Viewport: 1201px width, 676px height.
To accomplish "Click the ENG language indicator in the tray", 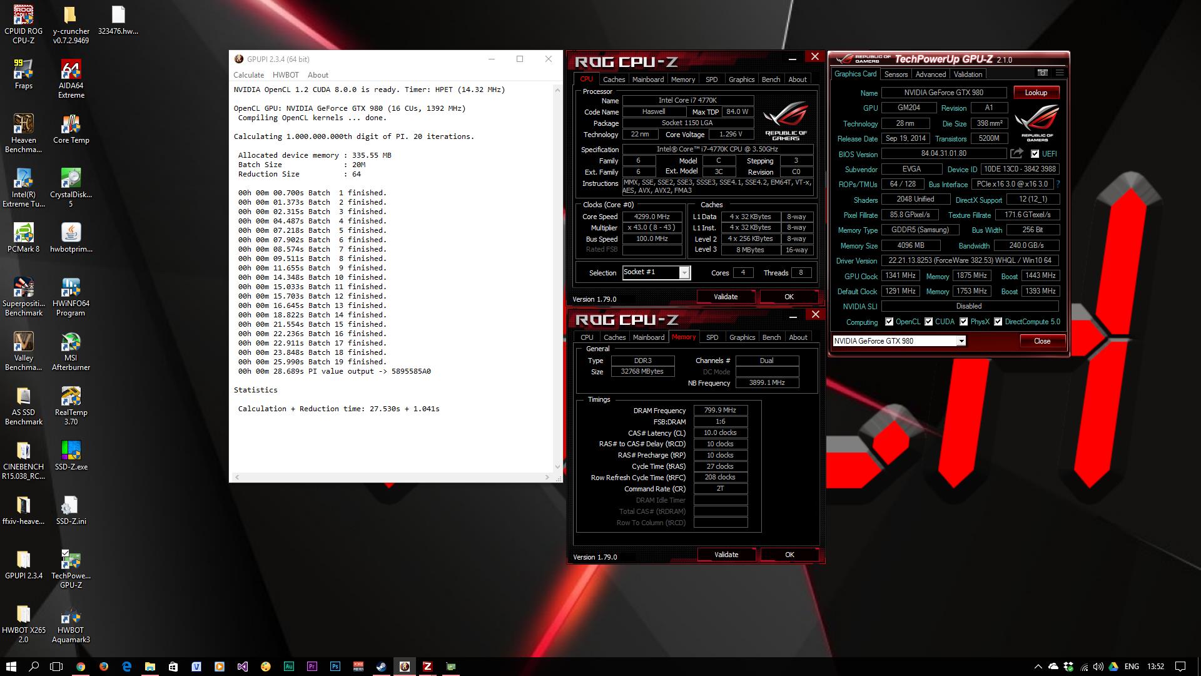I will coord(1132,667).
